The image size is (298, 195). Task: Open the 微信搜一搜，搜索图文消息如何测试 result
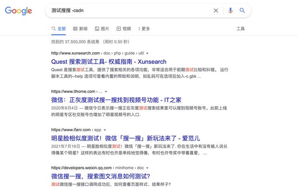[x=101, y=176]
